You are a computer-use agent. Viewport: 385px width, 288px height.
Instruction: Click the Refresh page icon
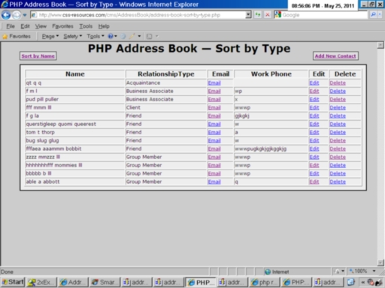[x=258, y=15]
